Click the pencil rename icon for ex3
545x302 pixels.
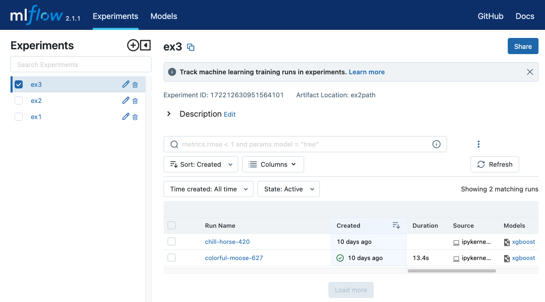coord(126,84)
